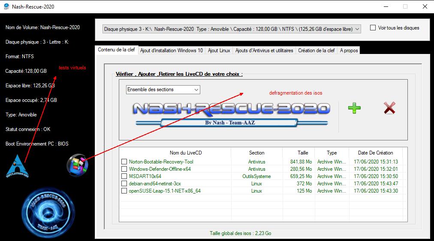Viewport: 434px width, 241px height.
Task: Sort by Taille column header
Action: pos(303,153)
